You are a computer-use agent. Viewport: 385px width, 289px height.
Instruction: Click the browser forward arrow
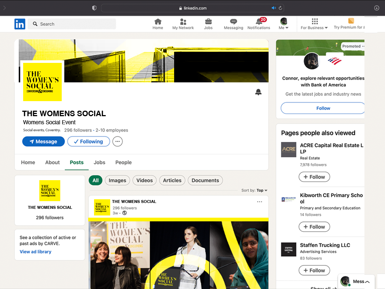point(4,8)
